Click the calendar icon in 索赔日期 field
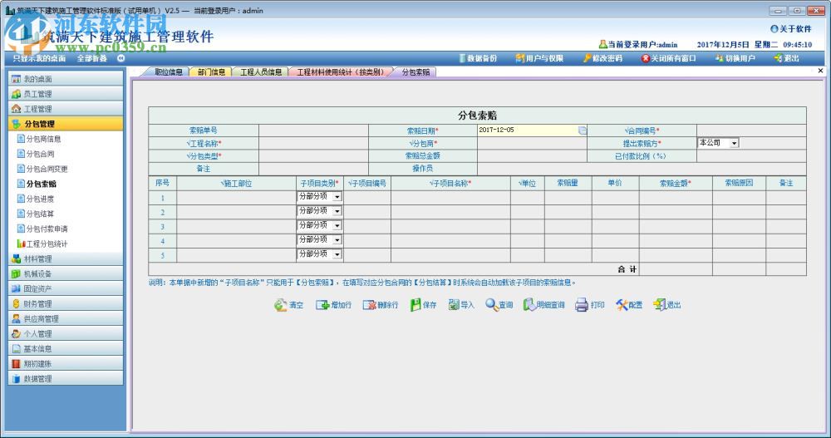Screen dimensions: 831x438 click(582, 130)
